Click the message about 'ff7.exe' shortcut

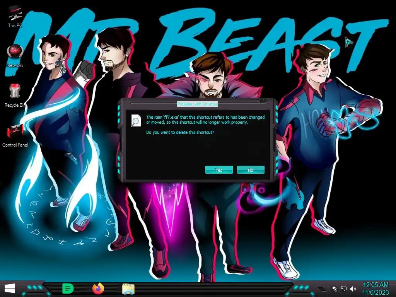[205, 120]
